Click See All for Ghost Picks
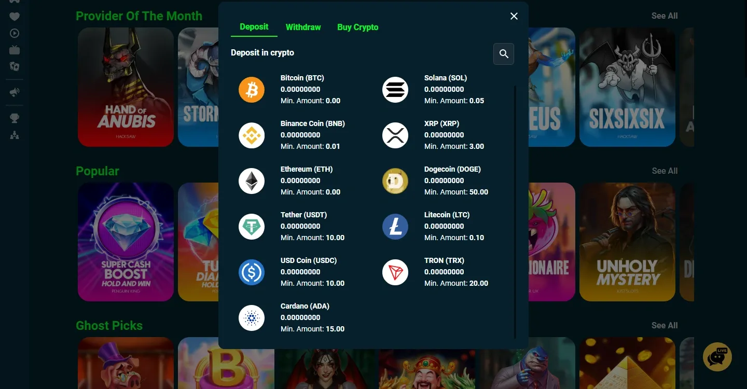The image size is (747, 389). coord(665,326)
